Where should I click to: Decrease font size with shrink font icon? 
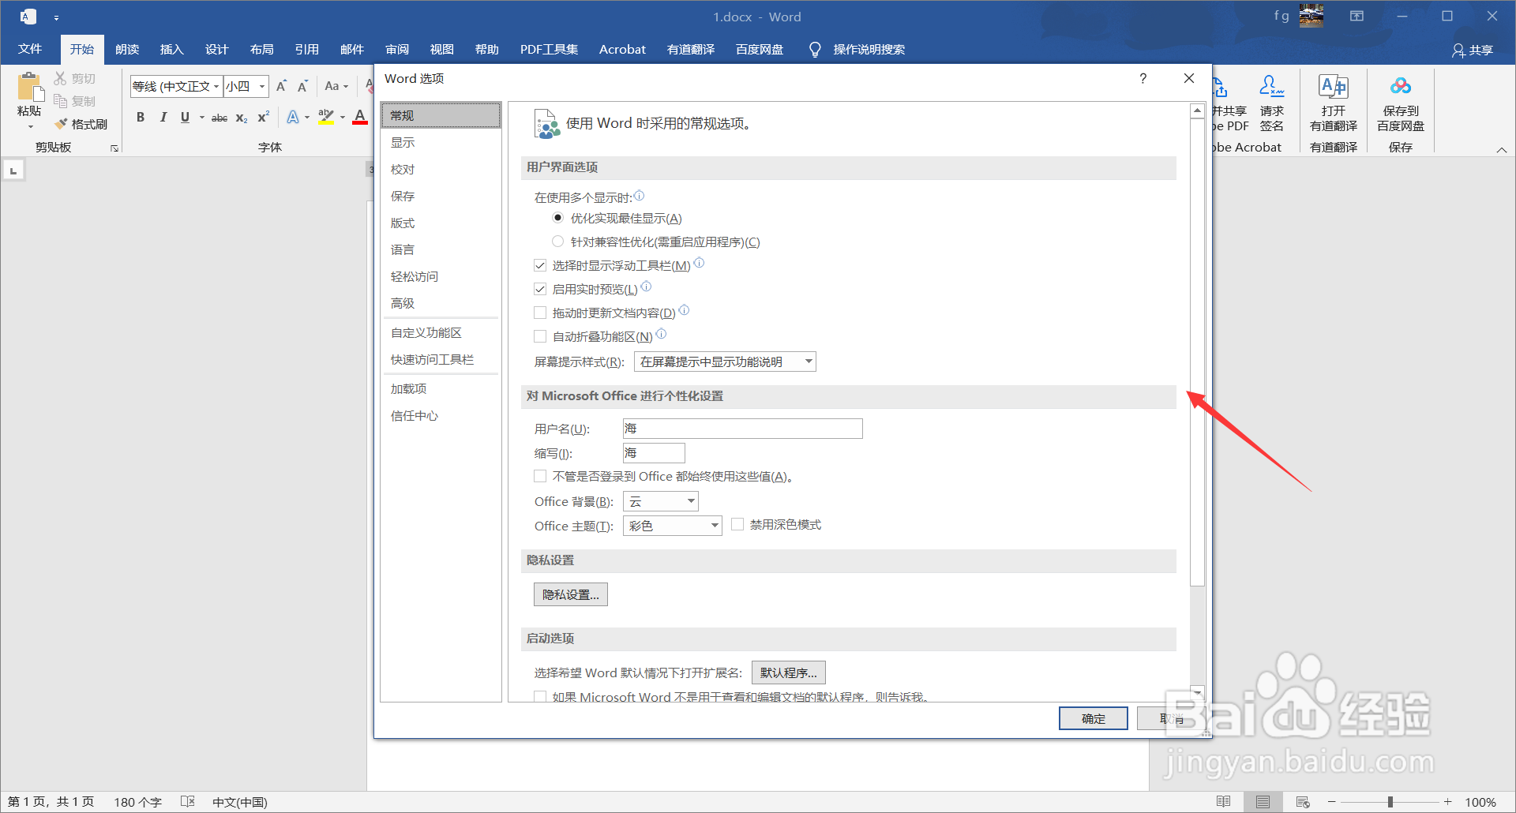302,86
